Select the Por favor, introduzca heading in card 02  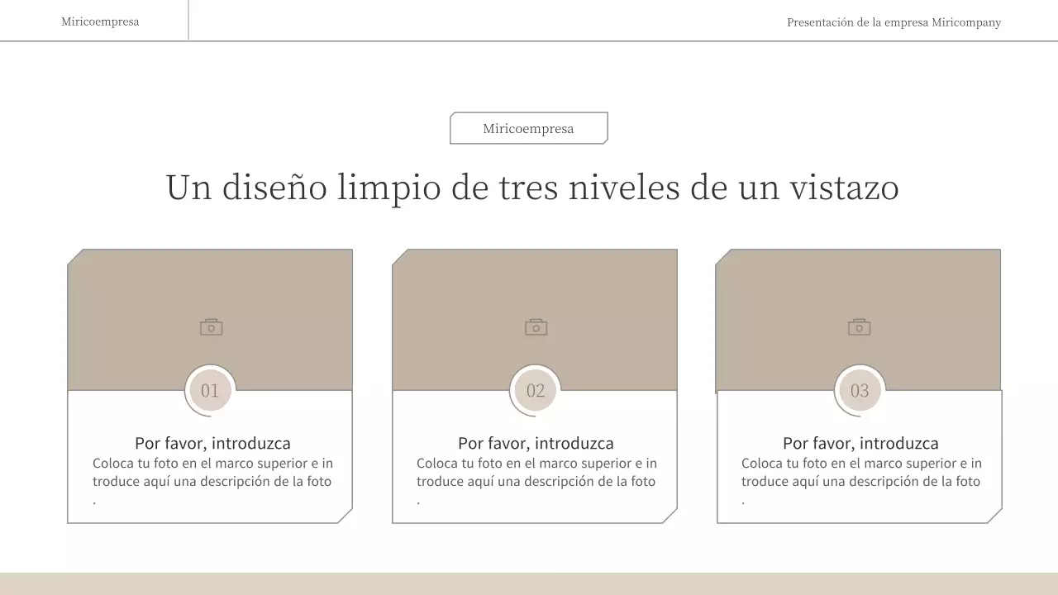[x=536, y=443]
